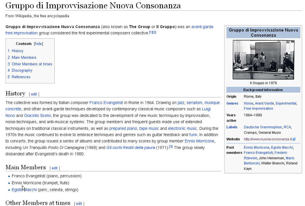Screen dimensions: 305x206
Task: Open the avant-garde link in intro
Action: point(202,27)
